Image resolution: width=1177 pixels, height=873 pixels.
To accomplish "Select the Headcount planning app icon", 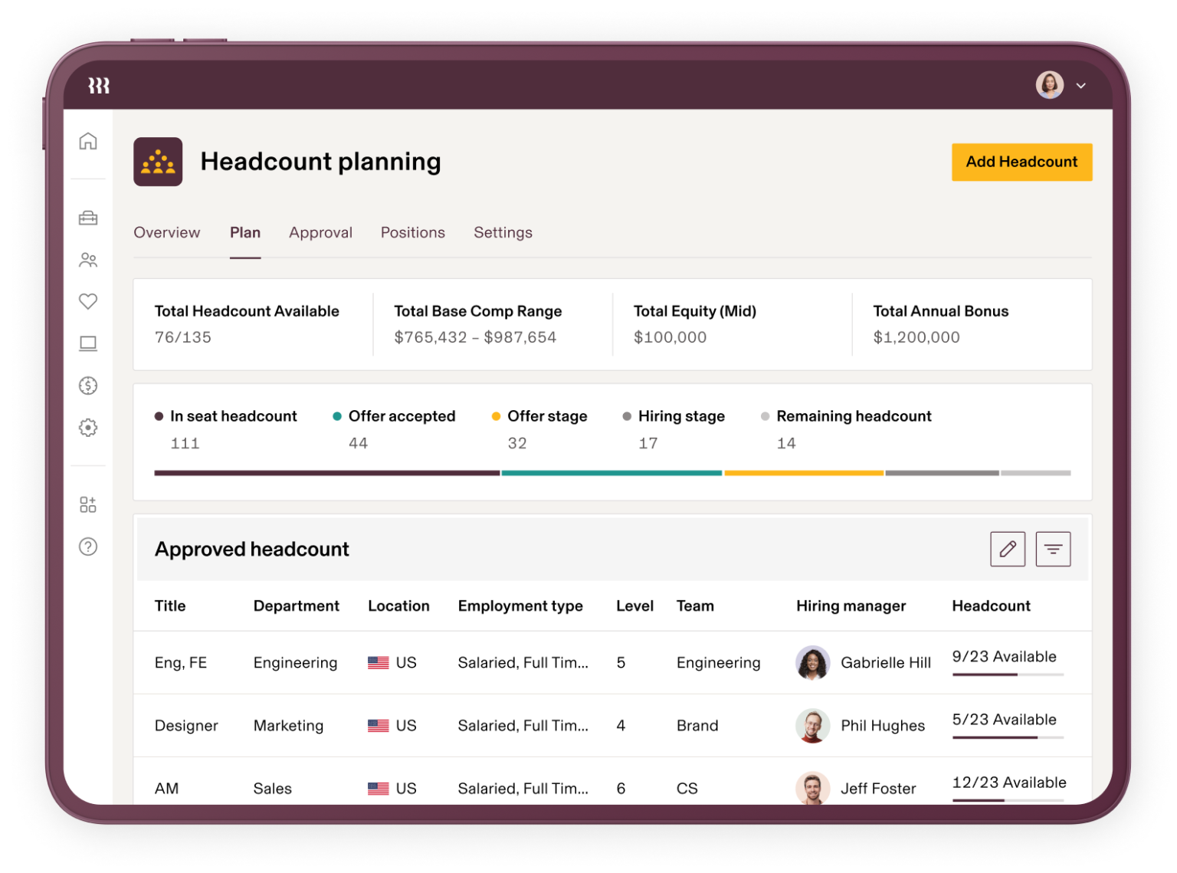I will (x=159, y=162).
